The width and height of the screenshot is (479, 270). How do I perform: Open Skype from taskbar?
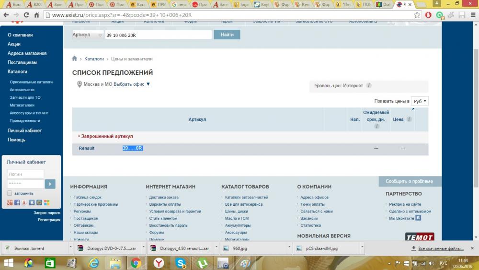(x=181, y=263)
